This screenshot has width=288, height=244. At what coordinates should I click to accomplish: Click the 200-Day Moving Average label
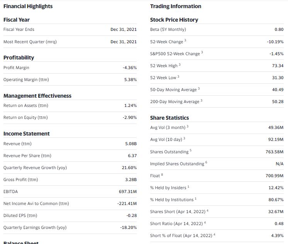point(174,102)
